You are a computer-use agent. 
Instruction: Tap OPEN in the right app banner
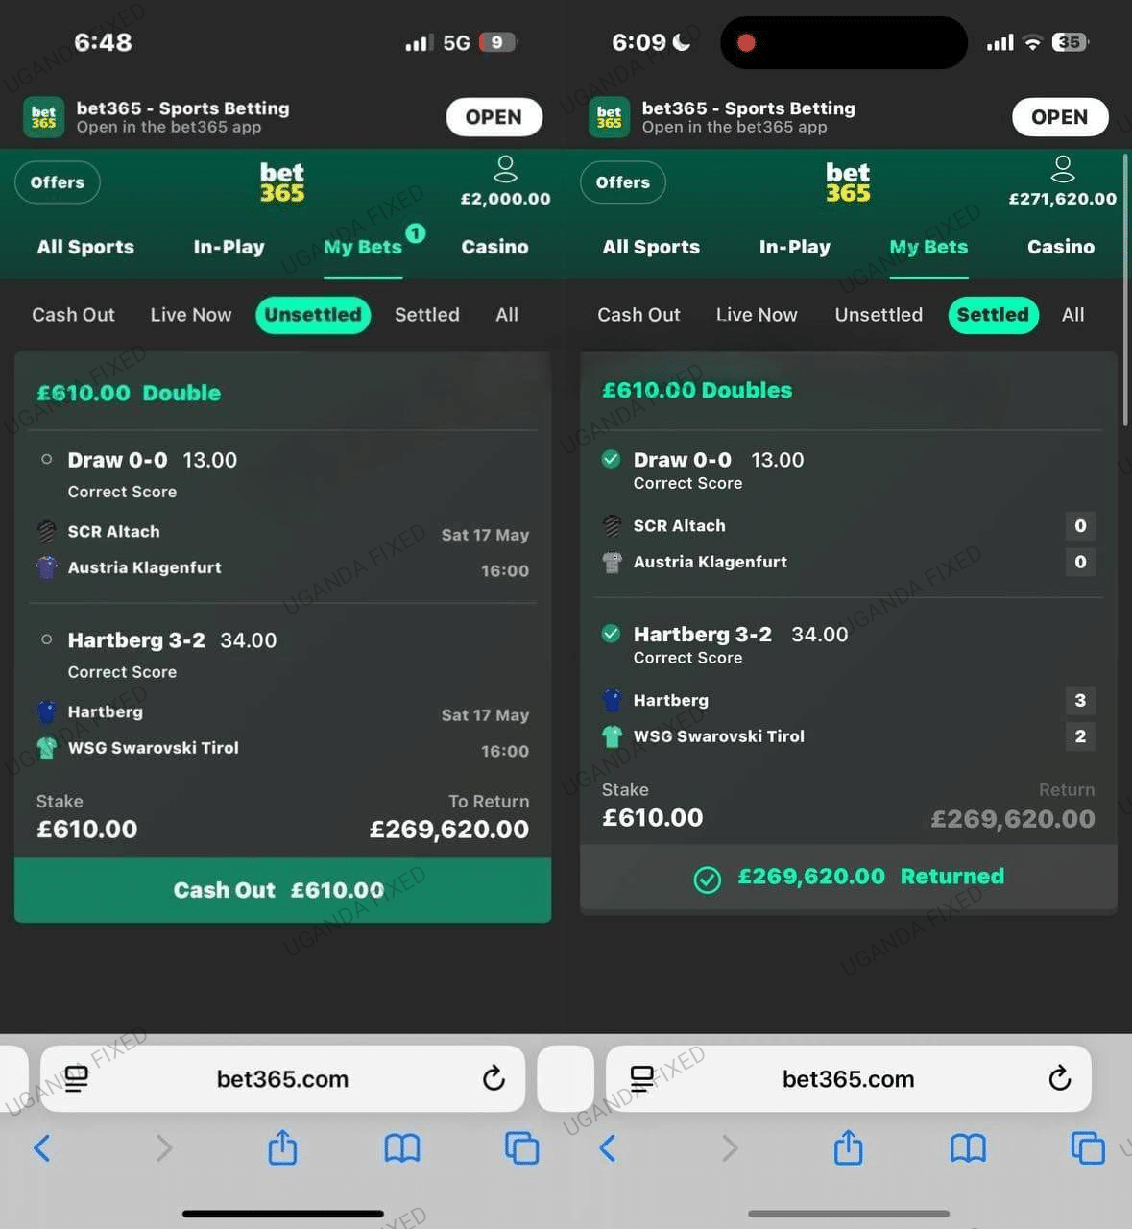[x=1060, y=117]
